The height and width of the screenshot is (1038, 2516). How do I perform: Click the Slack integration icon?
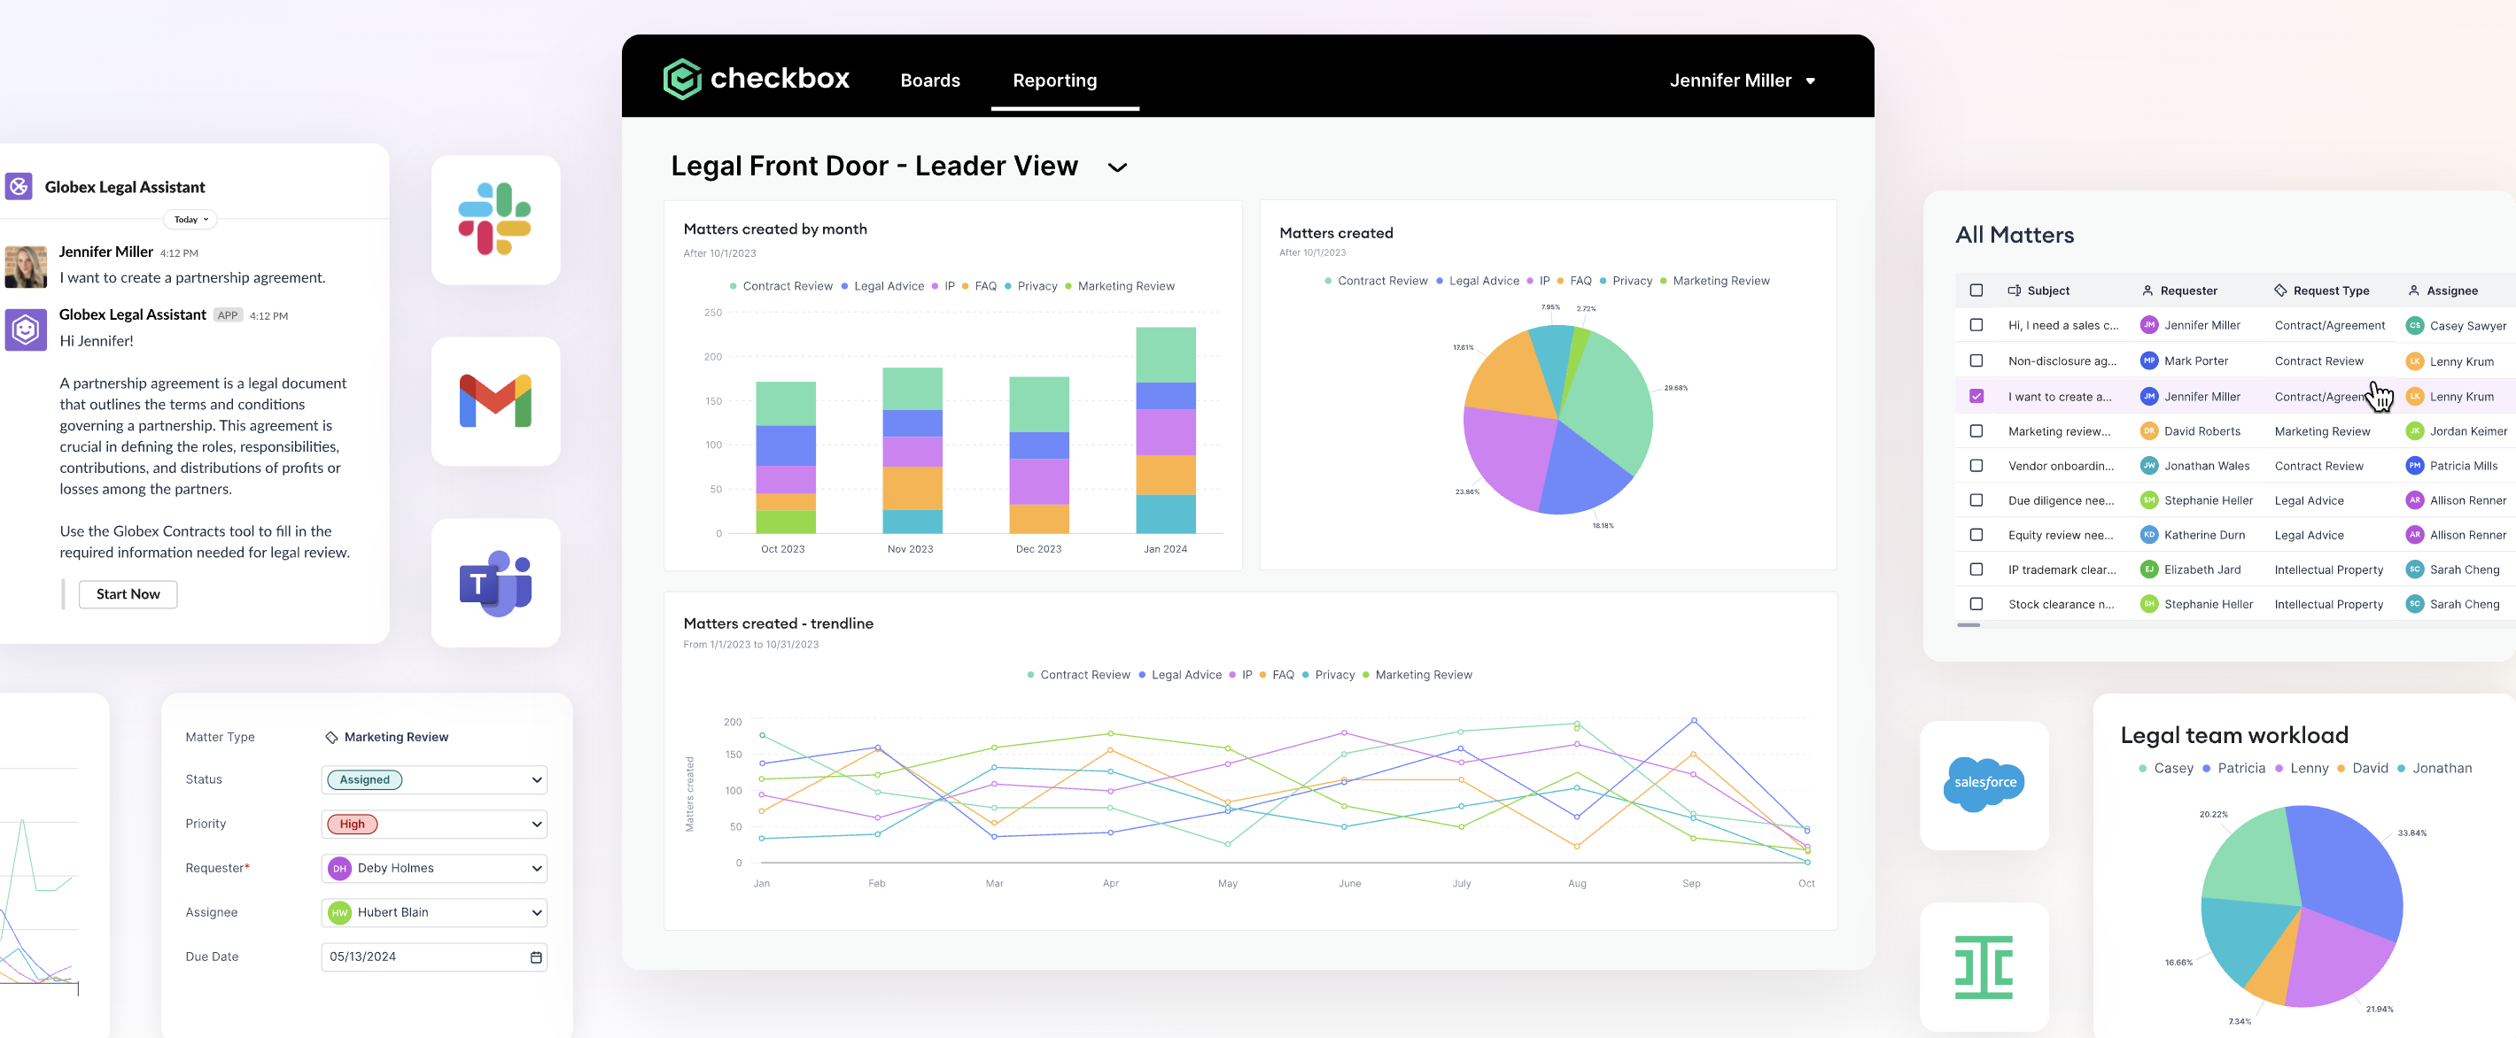(x=495, y=219)
